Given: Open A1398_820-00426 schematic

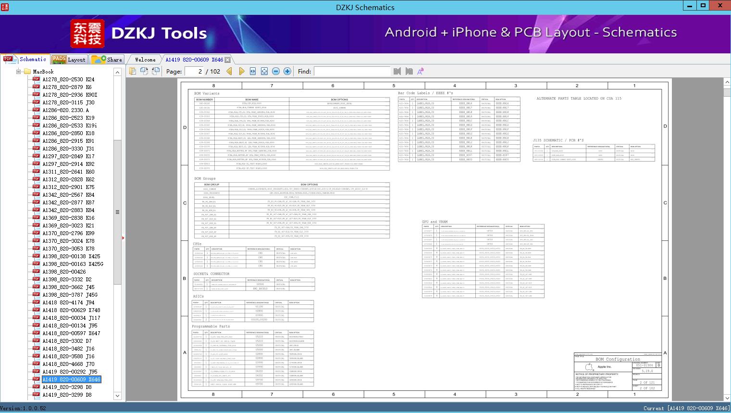Looking at the screenshot, I should point(64,272).
